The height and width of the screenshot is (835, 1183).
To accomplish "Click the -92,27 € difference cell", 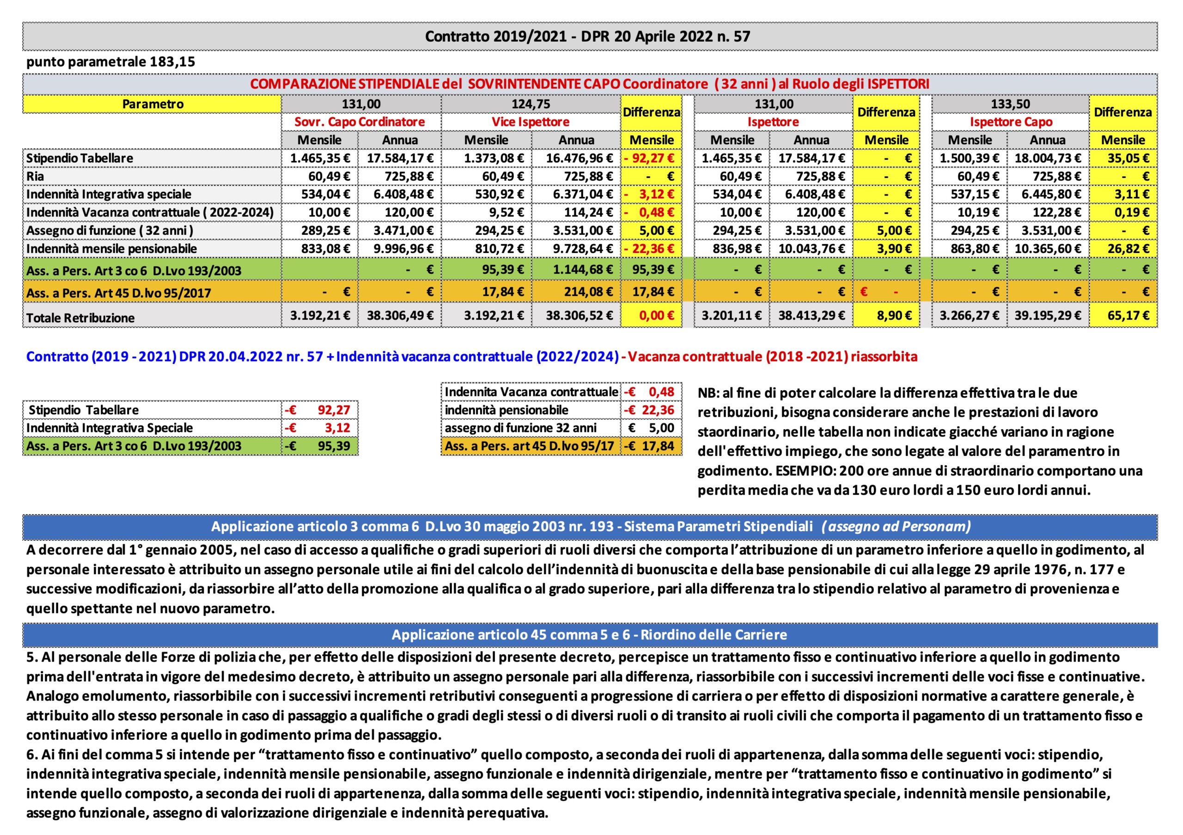I will coord(651,158).
